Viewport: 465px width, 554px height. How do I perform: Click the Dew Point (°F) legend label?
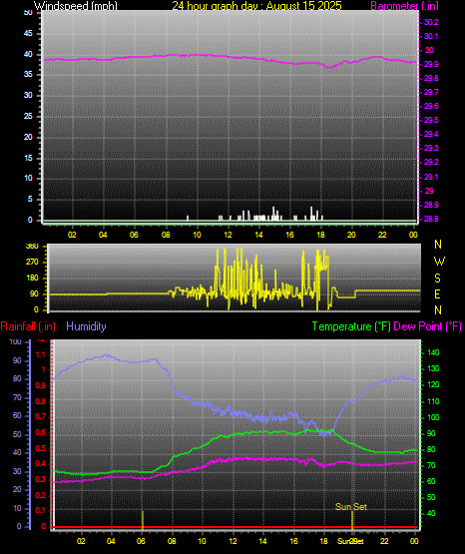[427, 326]
